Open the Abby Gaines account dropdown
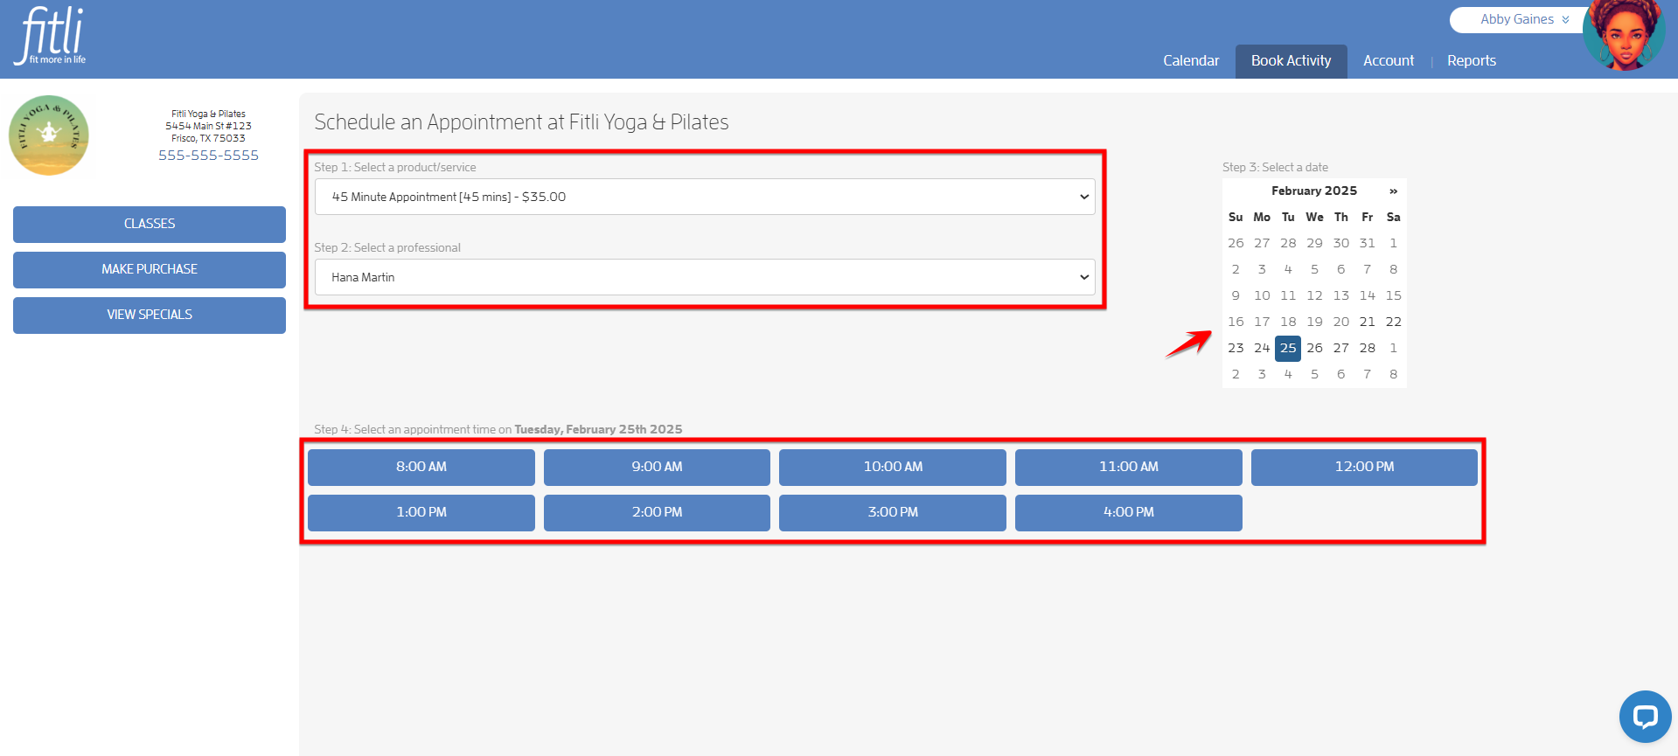 click(x=1524, y=19)
